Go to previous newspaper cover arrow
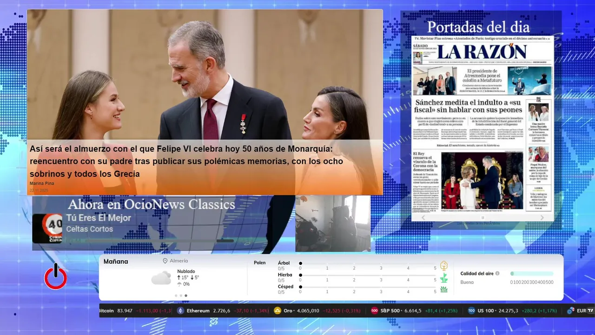Image resolution: width=595 pixels, height=335 pixels. 423,217
